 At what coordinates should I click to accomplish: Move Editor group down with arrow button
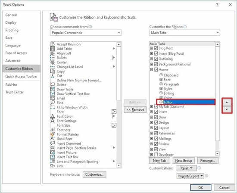tap(227, 109)
